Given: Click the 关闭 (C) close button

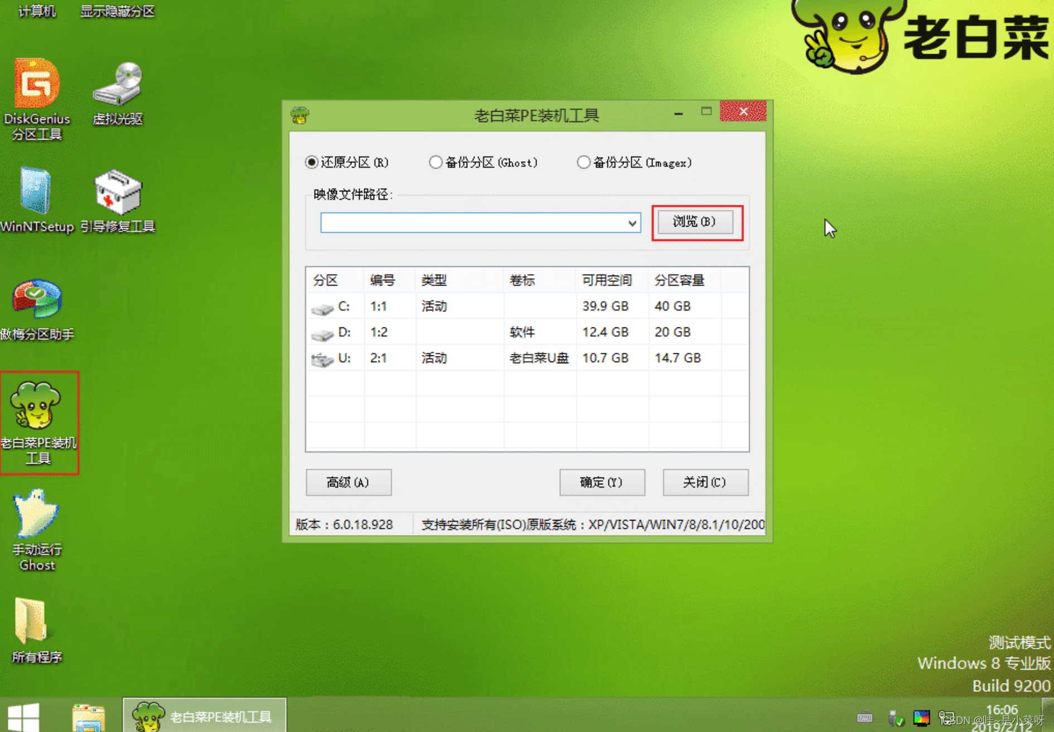Looking at the screenshot, I should (x=705, y=483).
